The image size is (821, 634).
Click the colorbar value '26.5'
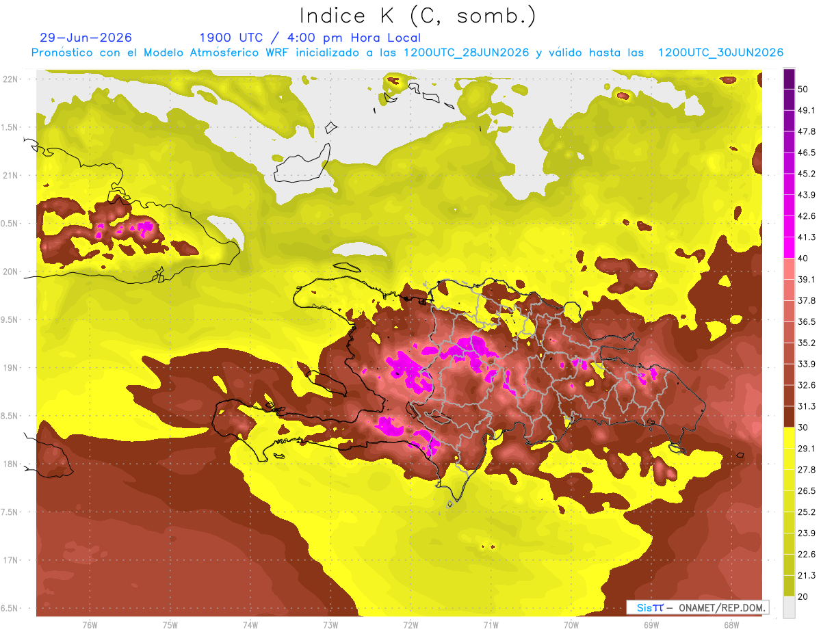[807, 491]
